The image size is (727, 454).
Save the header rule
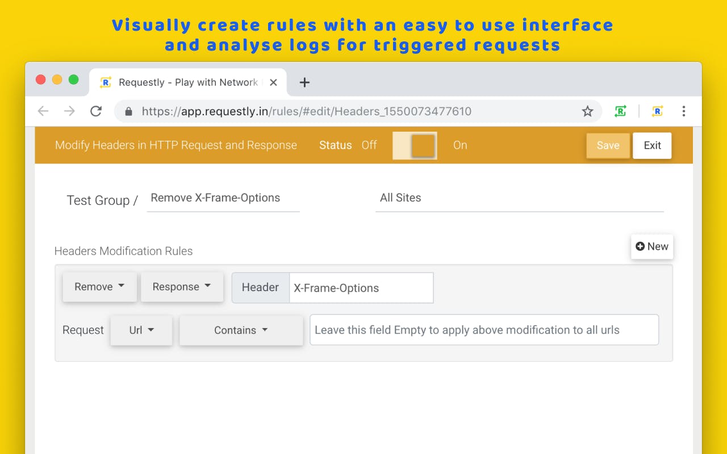click(x=608, y=145)
